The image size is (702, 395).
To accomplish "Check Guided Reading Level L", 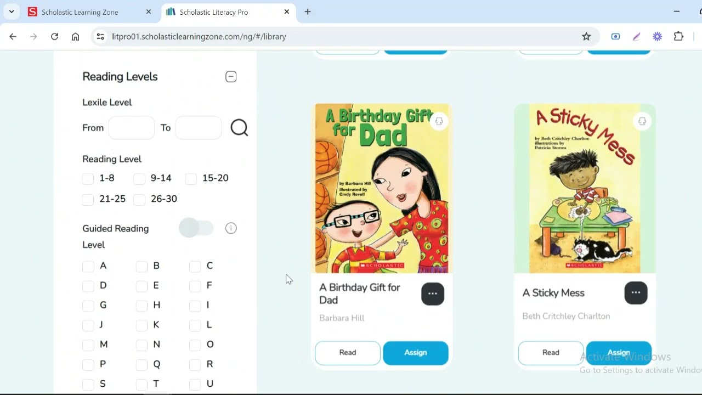I will pos(195,325).
